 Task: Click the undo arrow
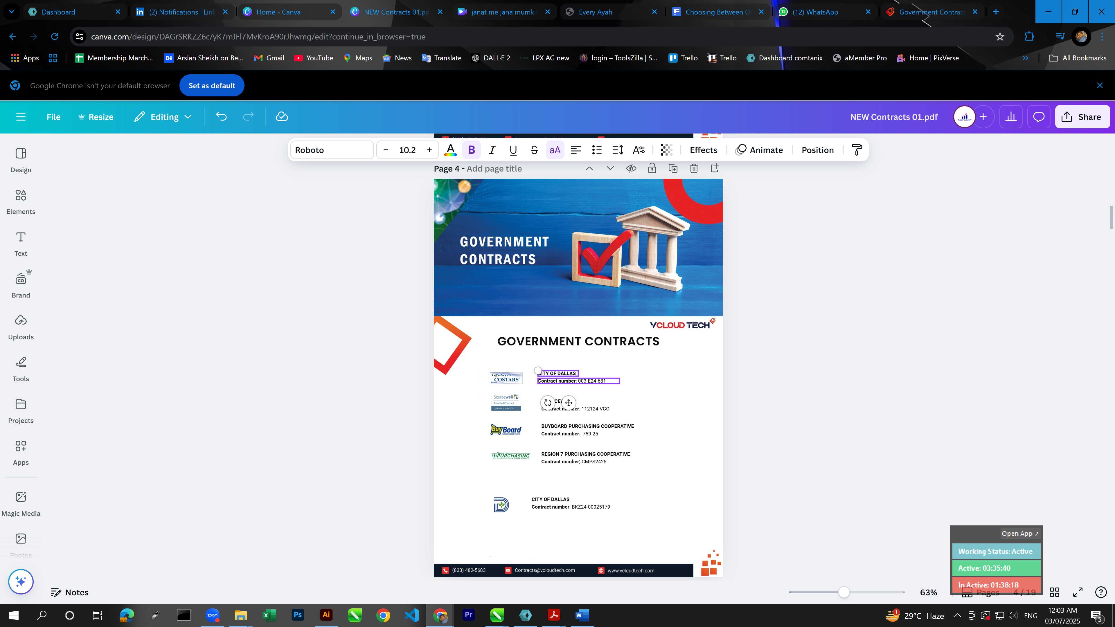pyautogui.click(x=221, y=117)
